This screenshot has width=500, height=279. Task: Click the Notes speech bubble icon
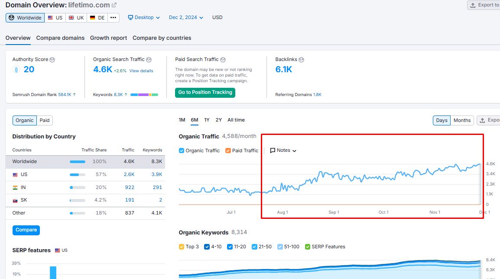coord(273,151)
